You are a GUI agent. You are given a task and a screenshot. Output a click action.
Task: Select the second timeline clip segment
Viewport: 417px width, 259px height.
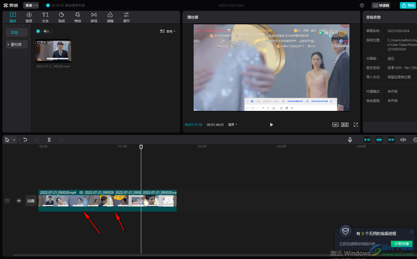click(x=81, y=201)
